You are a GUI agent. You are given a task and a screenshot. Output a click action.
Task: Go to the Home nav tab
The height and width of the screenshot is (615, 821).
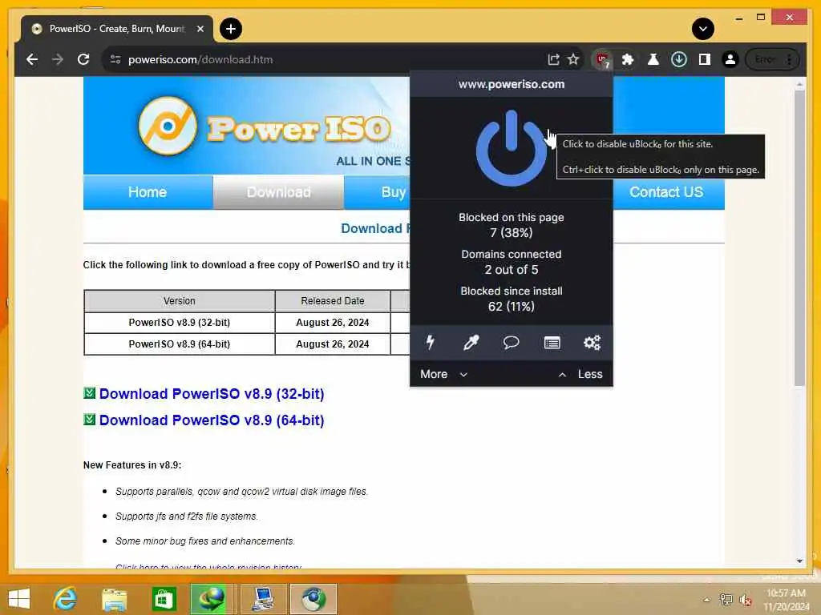click(x=148, y=192)
